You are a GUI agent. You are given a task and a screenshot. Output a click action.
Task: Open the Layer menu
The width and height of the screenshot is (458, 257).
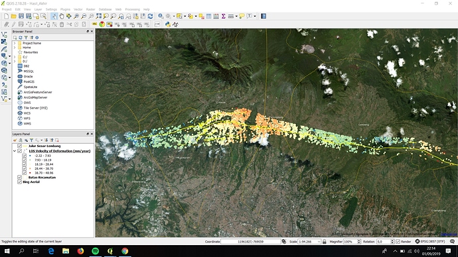pos(38,9)
